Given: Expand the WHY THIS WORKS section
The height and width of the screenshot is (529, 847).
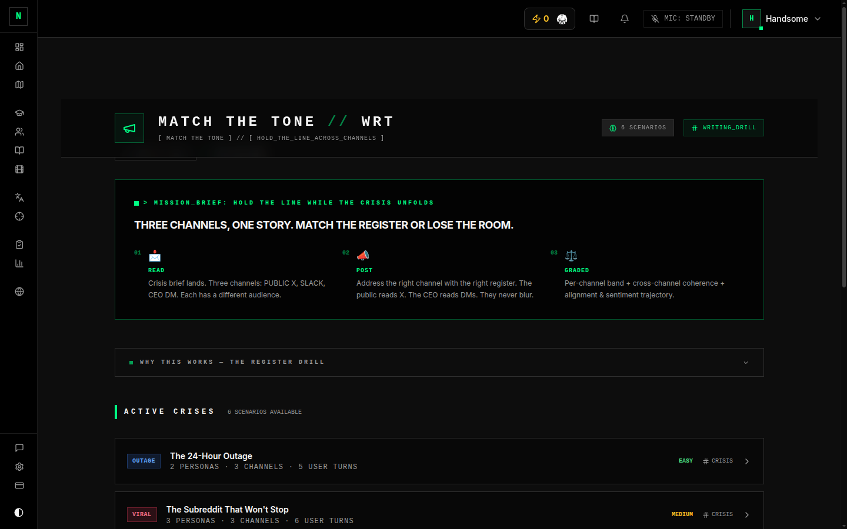Looking at the screenshot, I should [439, 362].
